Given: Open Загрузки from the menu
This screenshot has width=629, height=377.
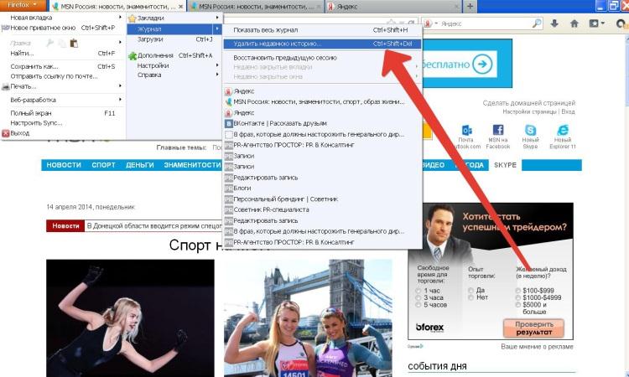Looking at the screenshot, I should (x=174, y=39).
